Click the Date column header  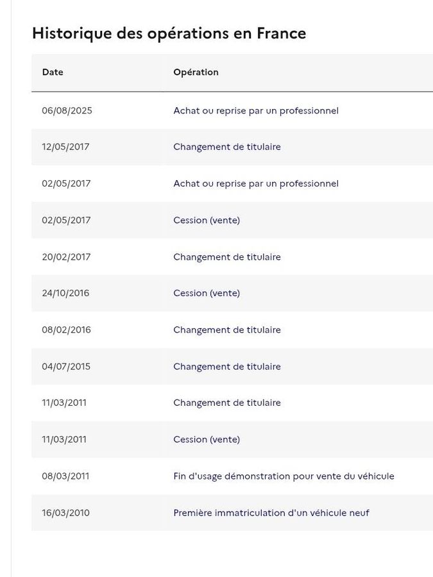tap(53, 72)
